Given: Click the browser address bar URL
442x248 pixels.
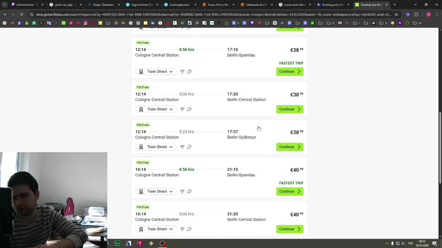Looking at the screenshot, I should pyautogui.click(x=213, y=14).
